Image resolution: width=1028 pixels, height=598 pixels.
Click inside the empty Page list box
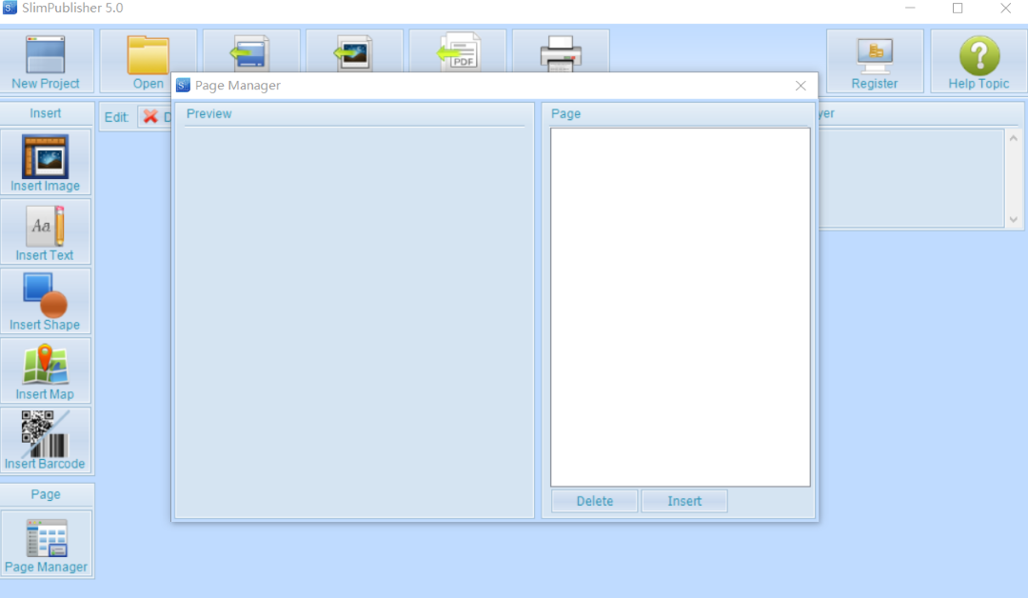coord(680,307)
